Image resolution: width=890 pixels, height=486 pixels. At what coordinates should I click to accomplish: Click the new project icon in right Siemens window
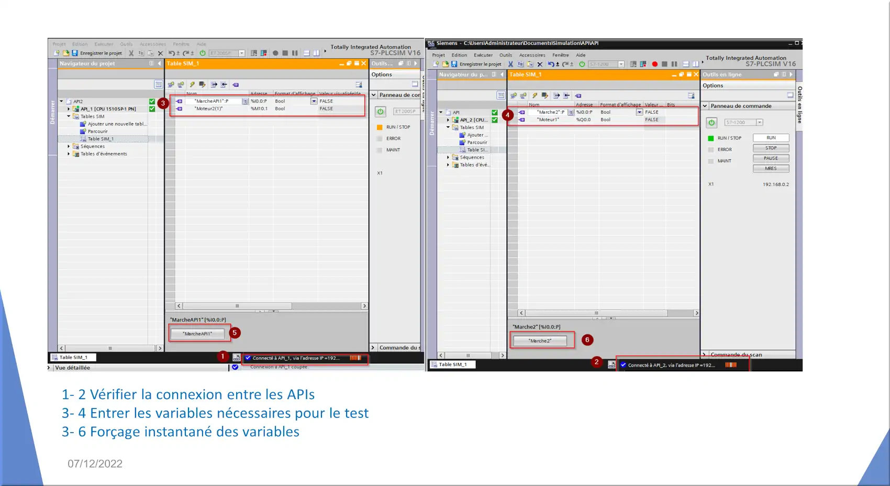436,64
